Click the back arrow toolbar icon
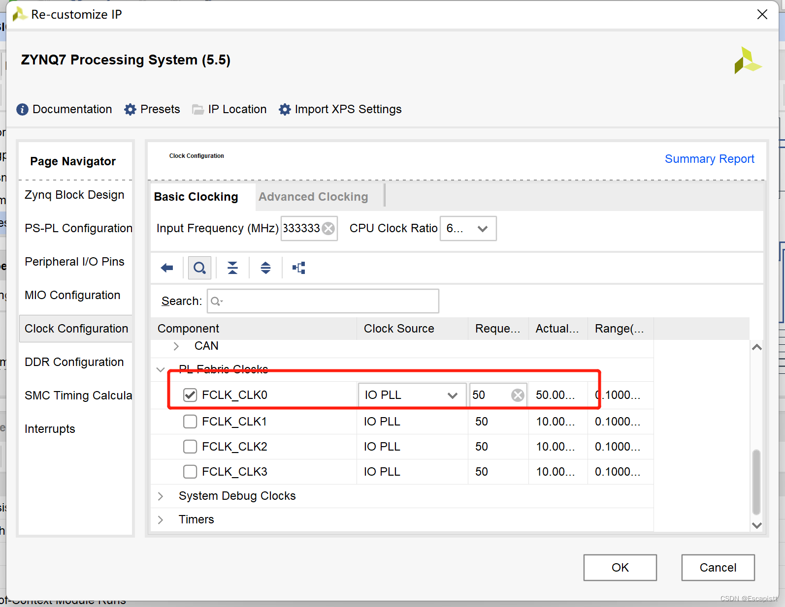Screen dimensions: 785x607 tap(167, 268)
